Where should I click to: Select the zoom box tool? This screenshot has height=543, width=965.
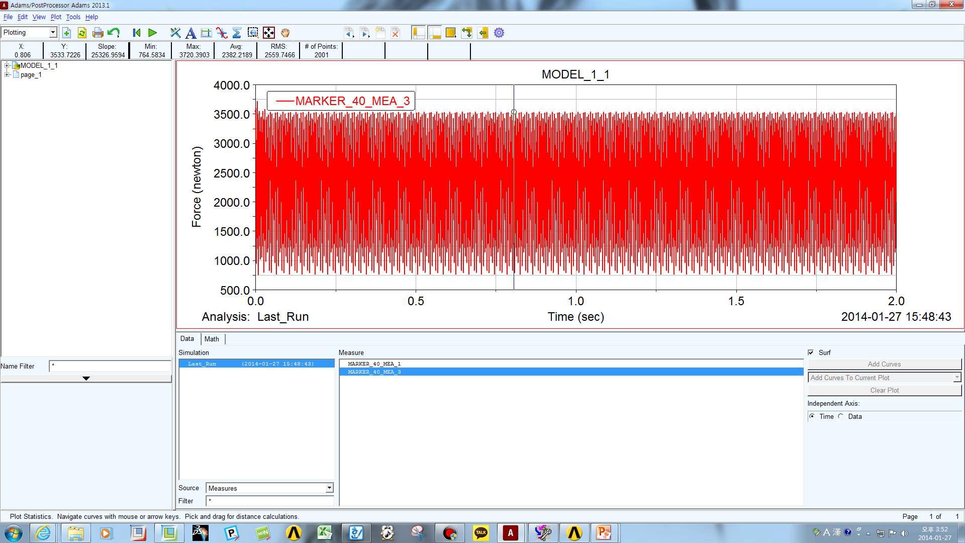253,33
